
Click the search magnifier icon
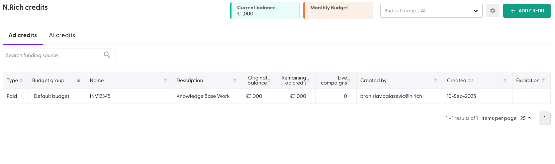pos(107,55)
